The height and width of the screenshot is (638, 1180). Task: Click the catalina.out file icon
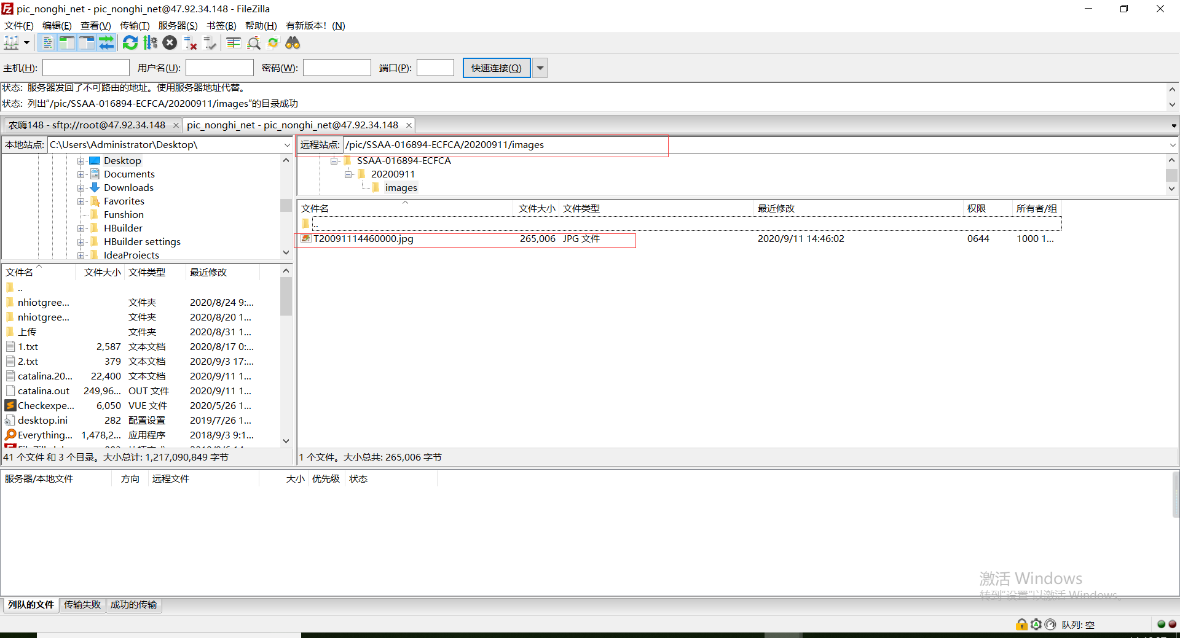[10, 391]
